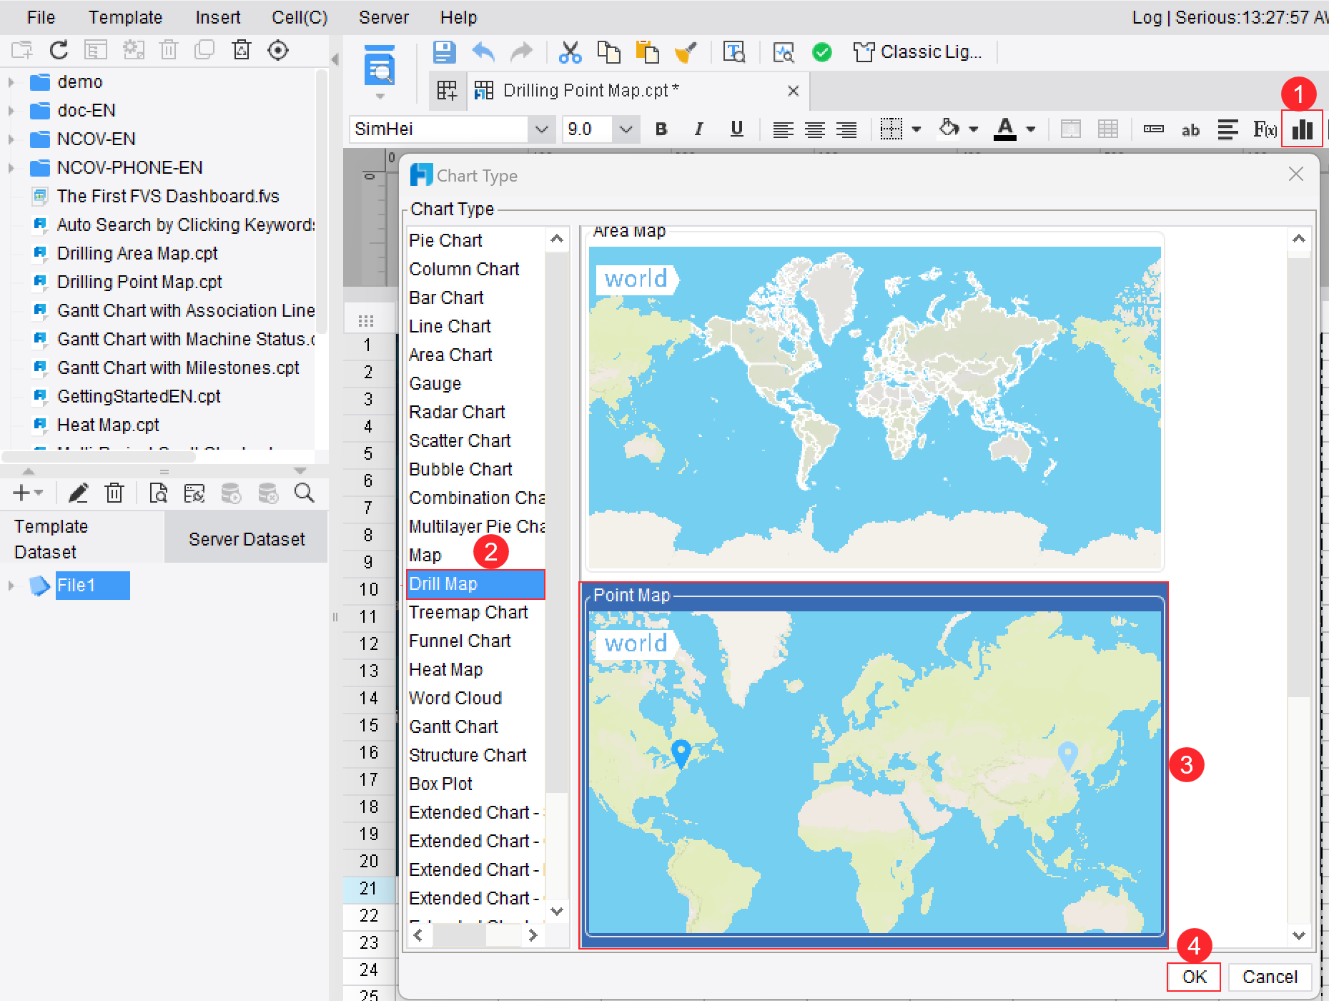Click the Italic formatting icon
This screenshot has height=1001, width=1329.
click(x=698, y=129)
